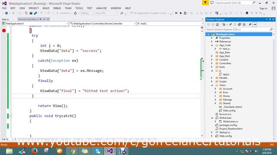Select _ViewStart.cshtml file
The height and width of the screenshot is (155, 277).
tap(232, 107)
